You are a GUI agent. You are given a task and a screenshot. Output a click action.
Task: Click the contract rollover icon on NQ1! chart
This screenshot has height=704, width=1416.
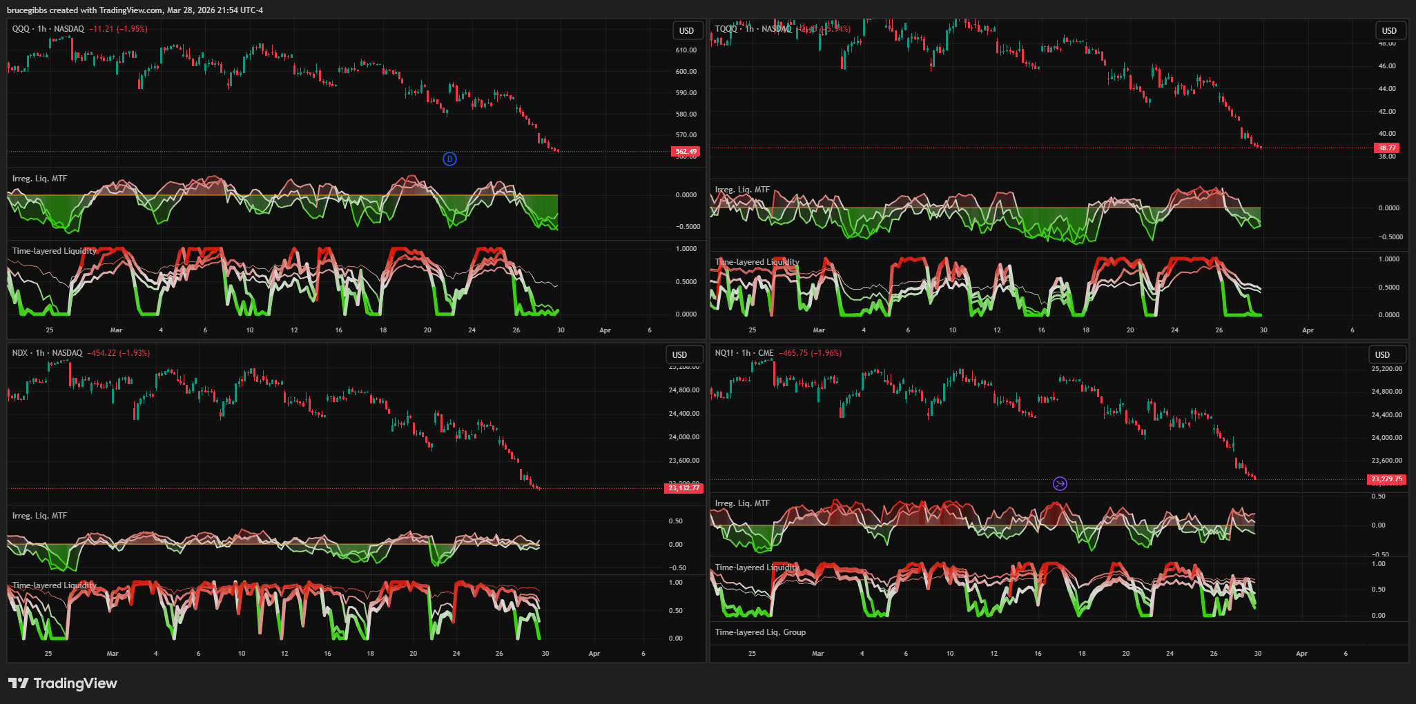click(1060, 484)
